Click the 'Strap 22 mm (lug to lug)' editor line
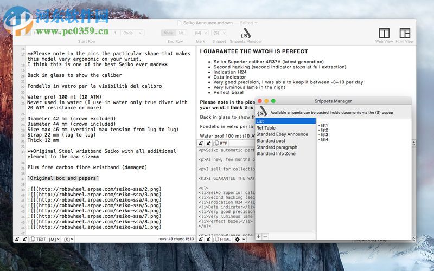Viewport: 434px width, 271px height. click(x=61, y=134)
